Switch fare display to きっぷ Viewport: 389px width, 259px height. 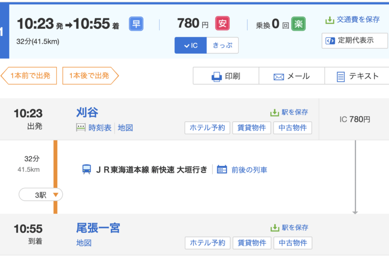(x=222, y=46)
